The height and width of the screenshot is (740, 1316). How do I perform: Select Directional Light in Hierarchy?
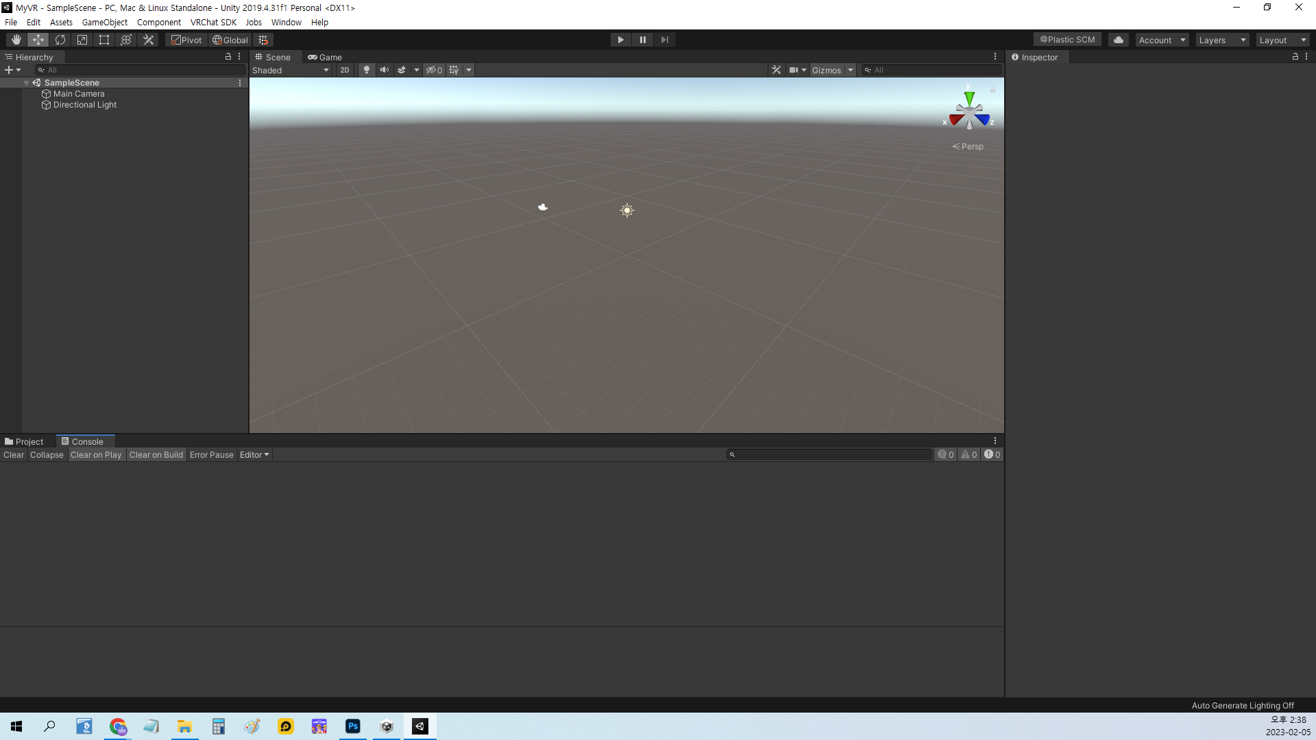85,105
